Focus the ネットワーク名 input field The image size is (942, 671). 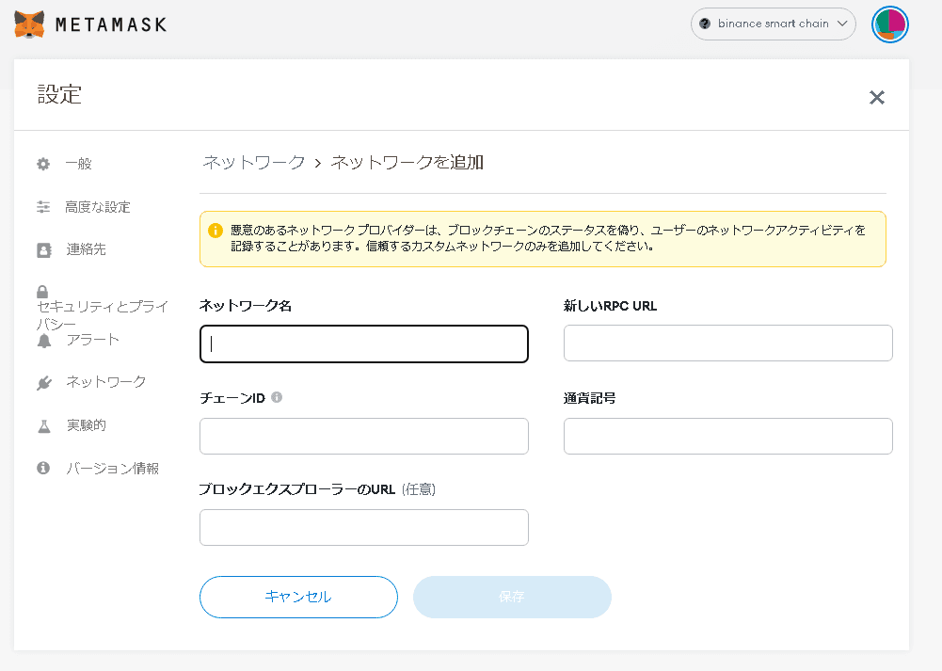363,343
